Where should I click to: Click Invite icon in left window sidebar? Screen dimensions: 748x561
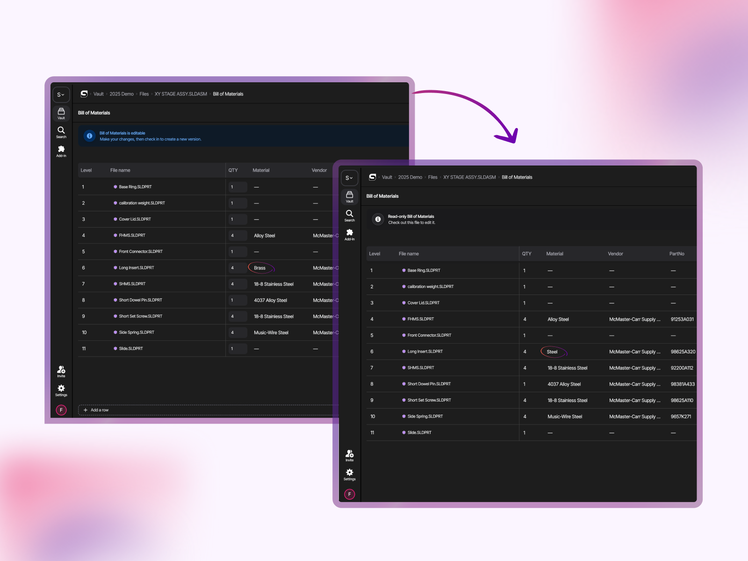pyautogui.click(x=61, y=372)
